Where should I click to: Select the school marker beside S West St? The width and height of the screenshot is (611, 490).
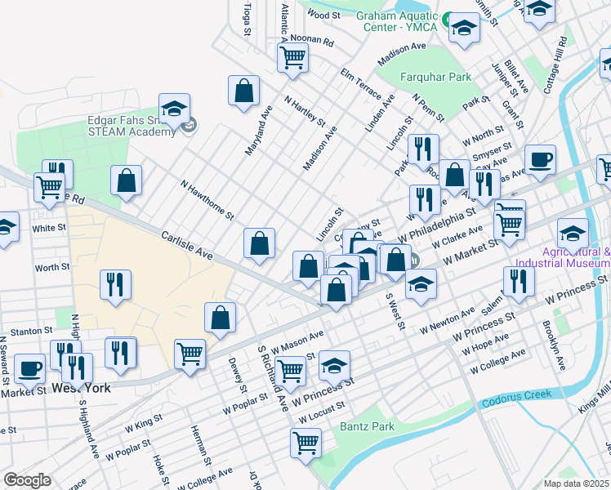click(x=421, y=285)
